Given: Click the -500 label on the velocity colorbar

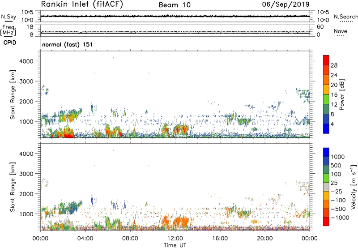Looking at the screenshot, I should [338, 209].
